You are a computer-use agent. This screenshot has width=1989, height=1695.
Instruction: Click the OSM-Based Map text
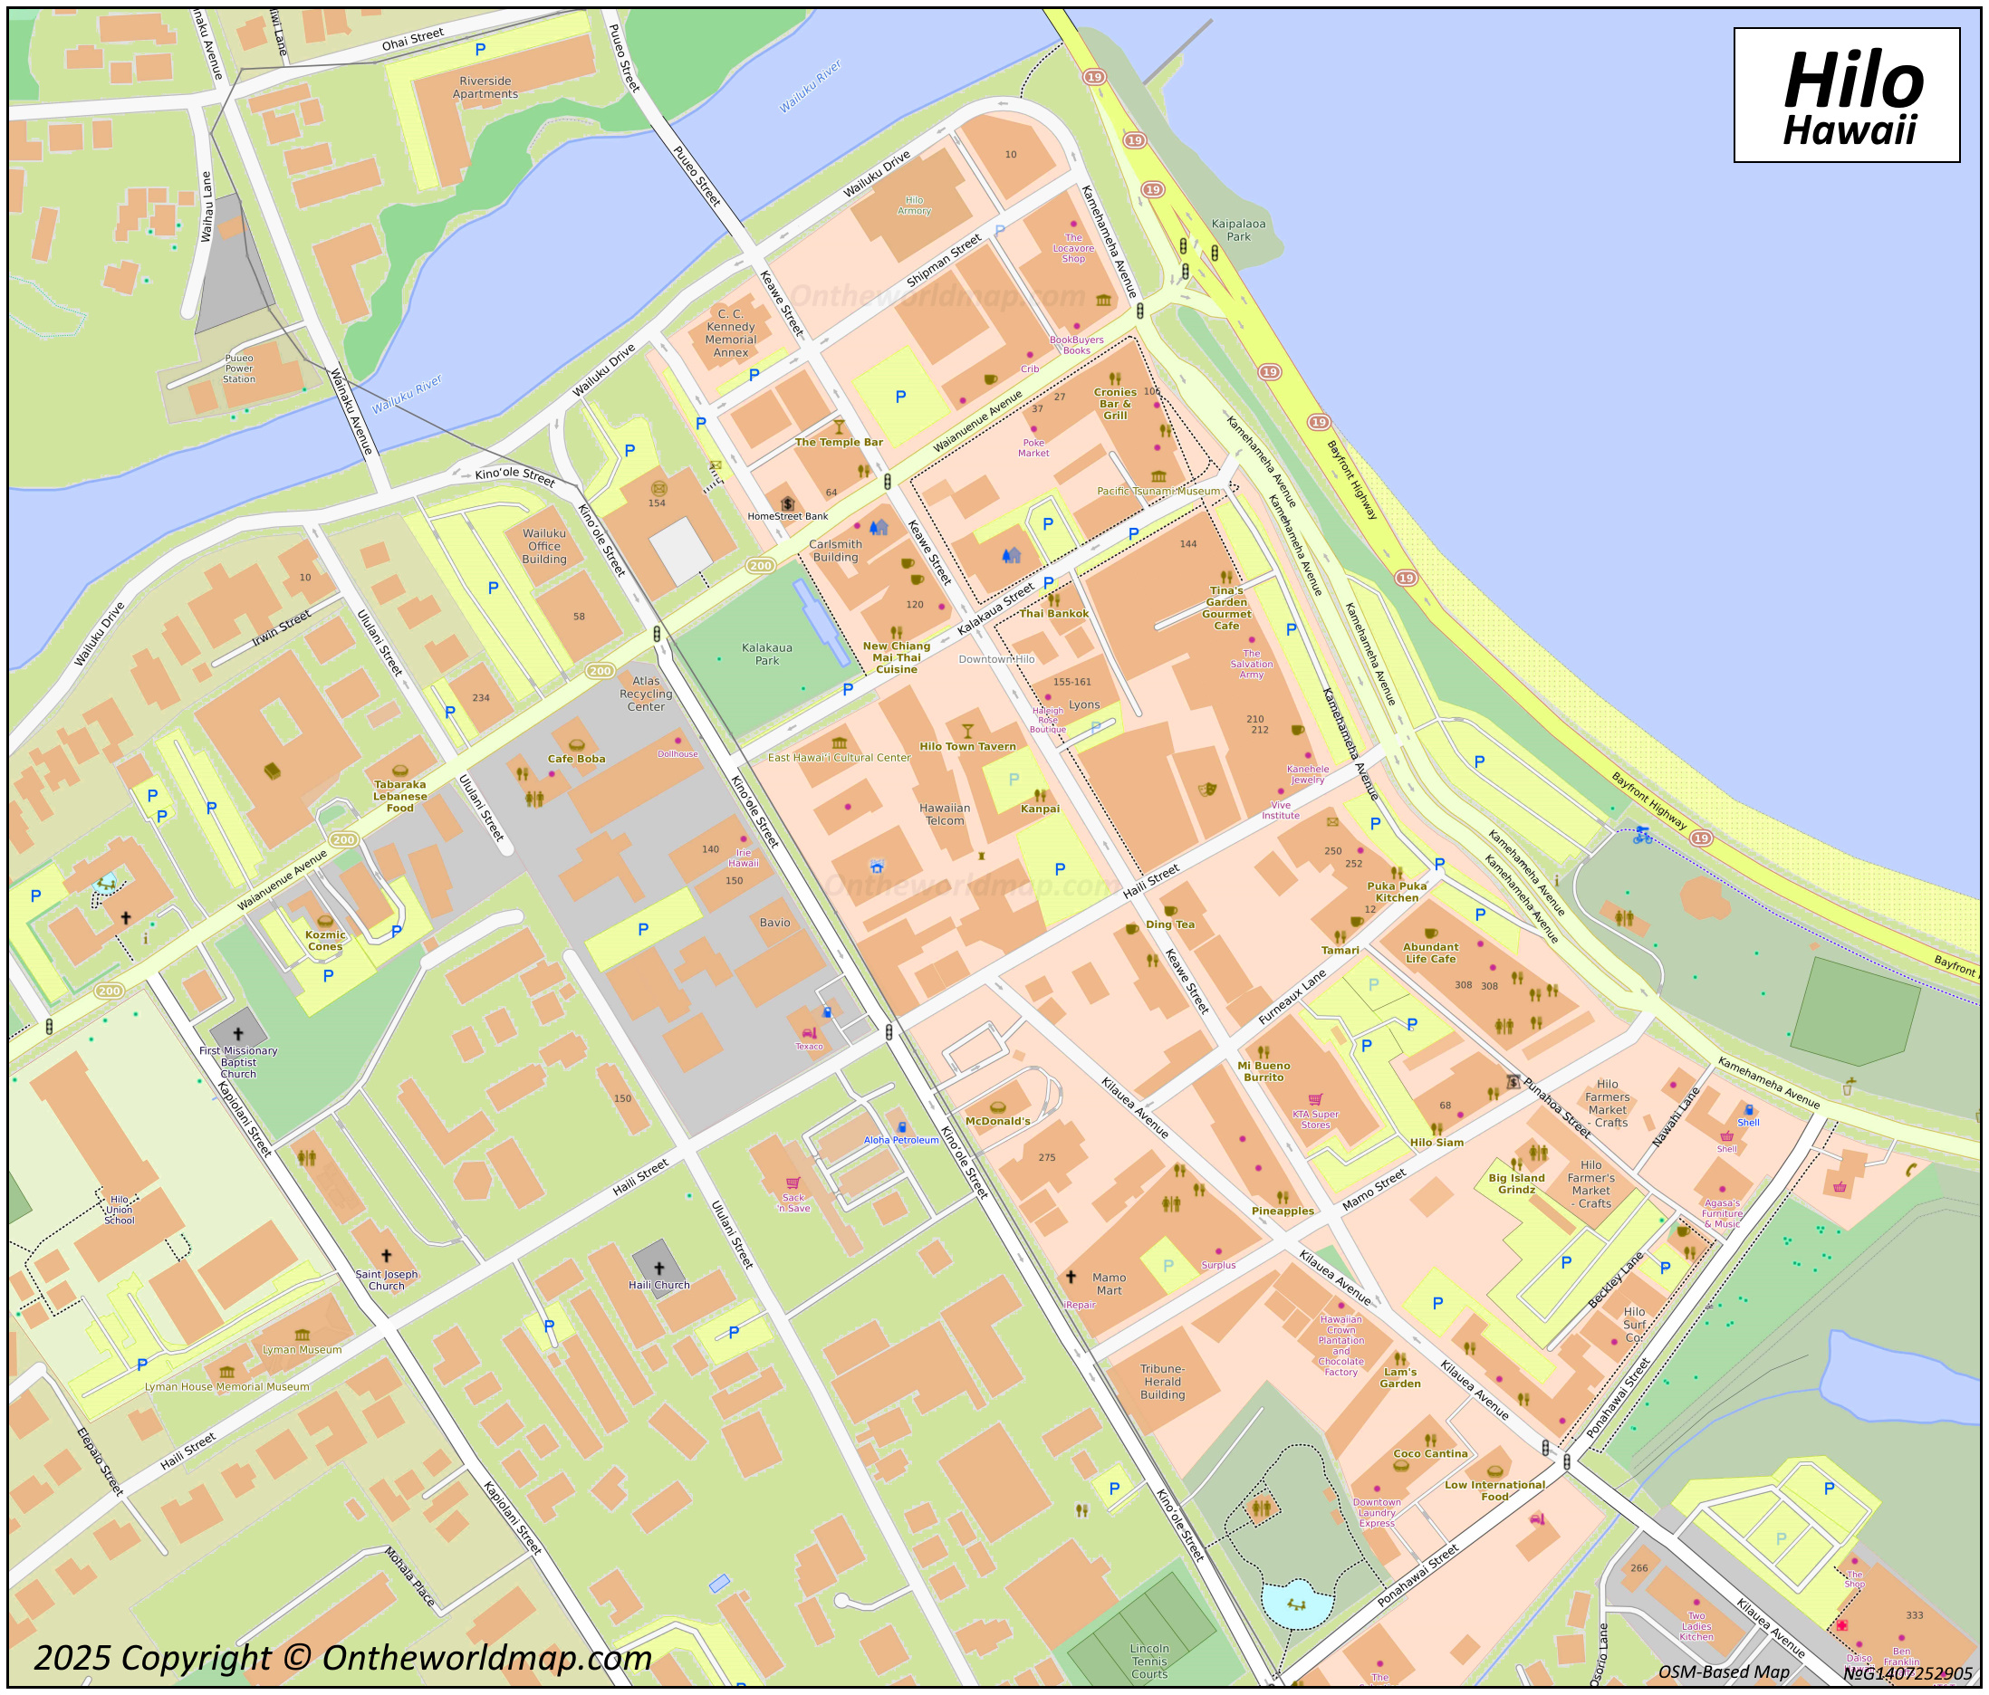(x=1724, y=1672)
